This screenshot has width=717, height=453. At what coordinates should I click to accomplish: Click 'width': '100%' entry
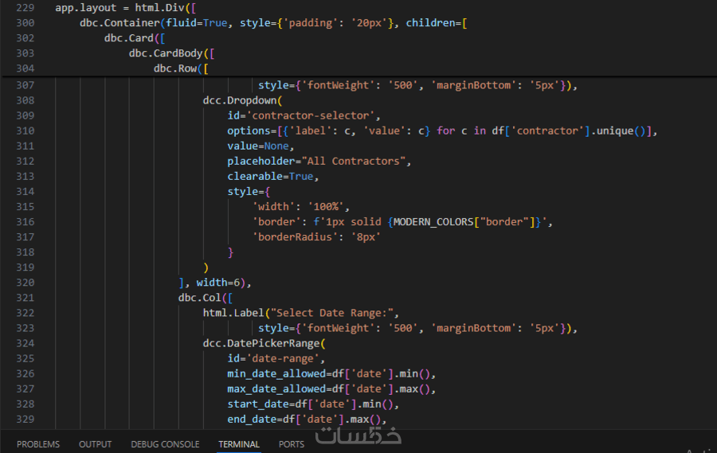pyautogui.click(x=301, y=207)
